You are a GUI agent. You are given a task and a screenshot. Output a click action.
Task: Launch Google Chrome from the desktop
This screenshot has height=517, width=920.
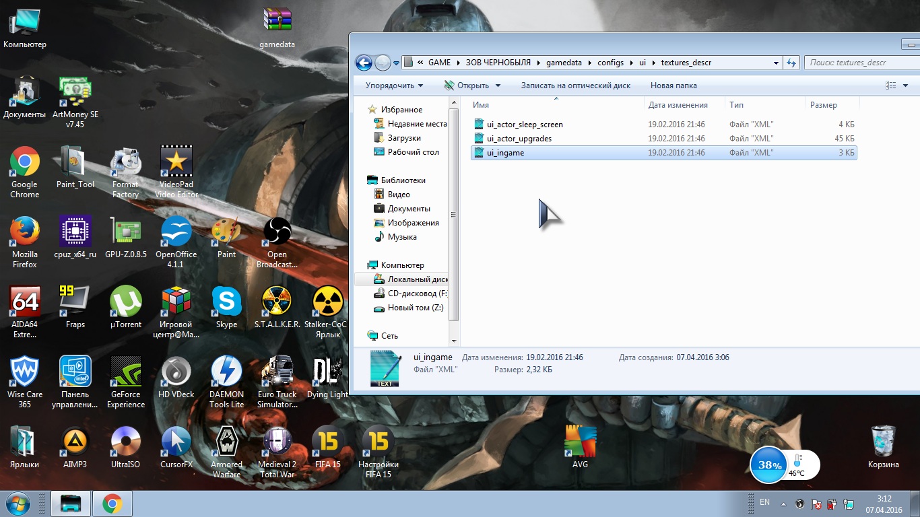(x=25, y=172)
